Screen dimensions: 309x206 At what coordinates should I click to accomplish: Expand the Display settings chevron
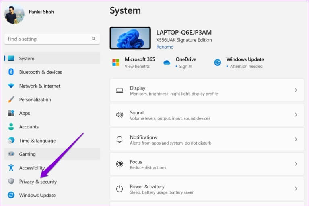(x=296, y=90)
